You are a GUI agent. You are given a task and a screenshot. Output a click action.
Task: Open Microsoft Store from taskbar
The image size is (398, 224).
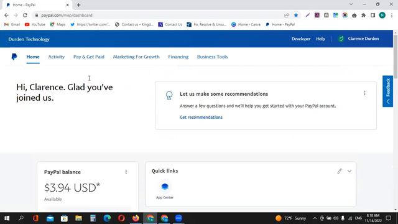(x=64, y=218)
